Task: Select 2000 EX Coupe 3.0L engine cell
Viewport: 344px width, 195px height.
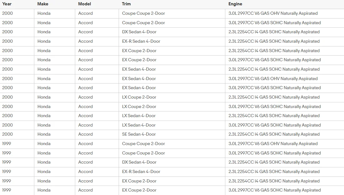Action: coord(285,60)
